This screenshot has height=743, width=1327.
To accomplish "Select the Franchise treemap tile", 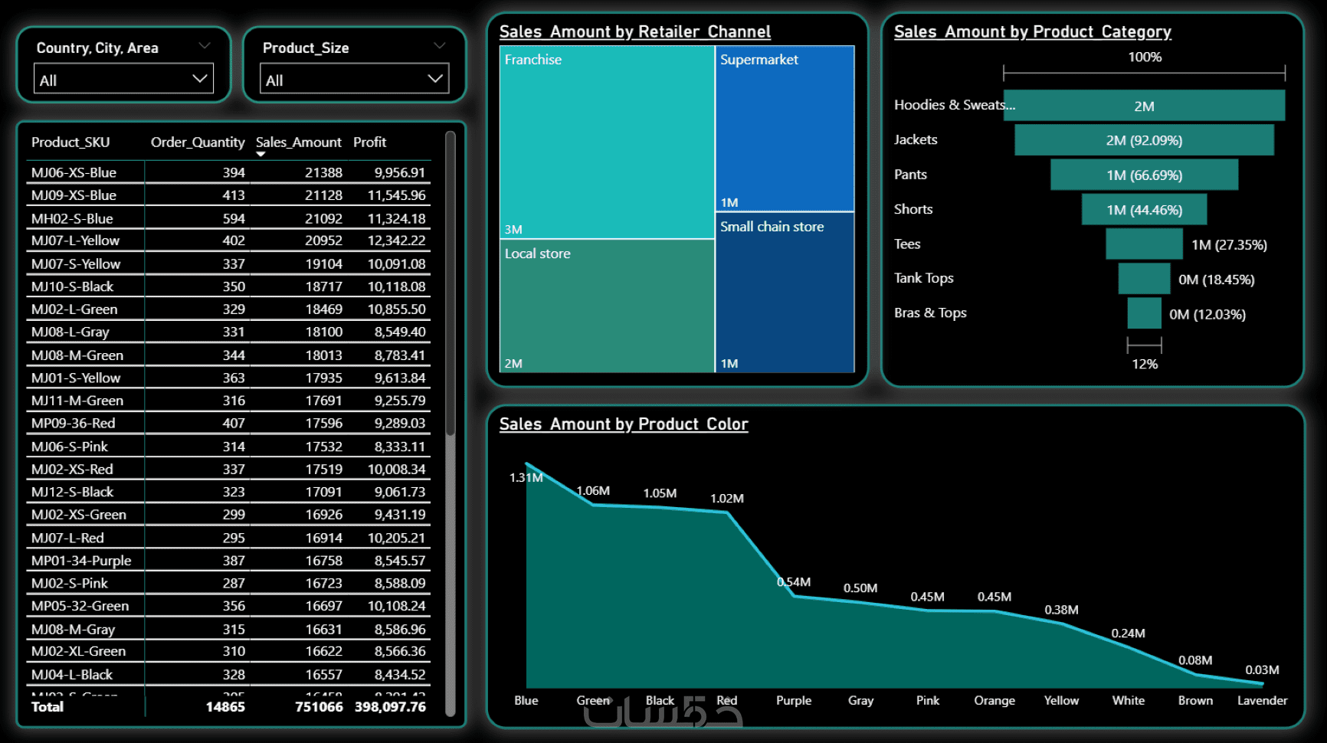I will tap(607, 142).
